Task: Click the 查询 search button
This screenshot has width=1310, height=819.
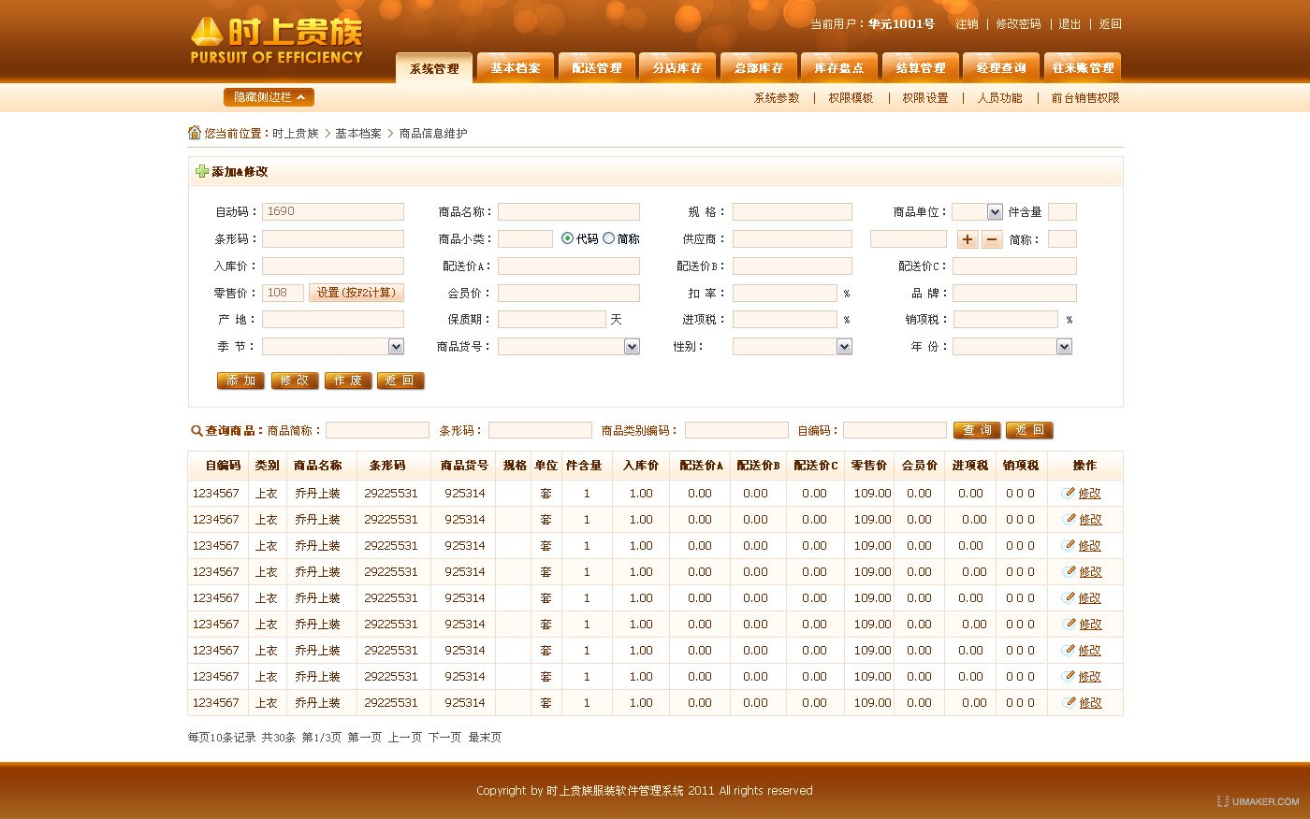Action: [x=977, y=430]
